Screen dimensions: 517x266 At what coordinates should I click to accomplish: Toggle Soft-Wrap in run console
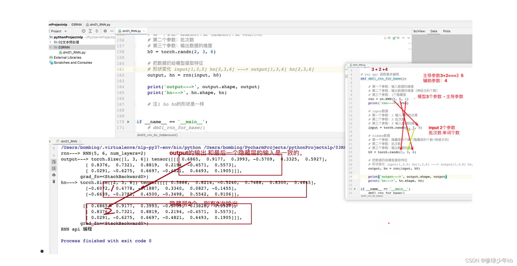(x=54, y=162)
